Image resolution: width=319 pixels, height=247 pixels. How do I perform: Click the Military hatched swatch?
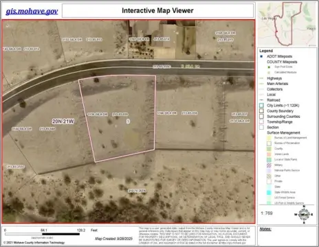coord(269,165)
